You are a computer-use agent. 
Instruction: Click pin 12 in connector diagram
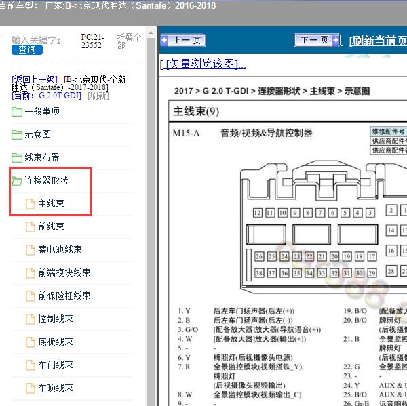tap(258, 213)
